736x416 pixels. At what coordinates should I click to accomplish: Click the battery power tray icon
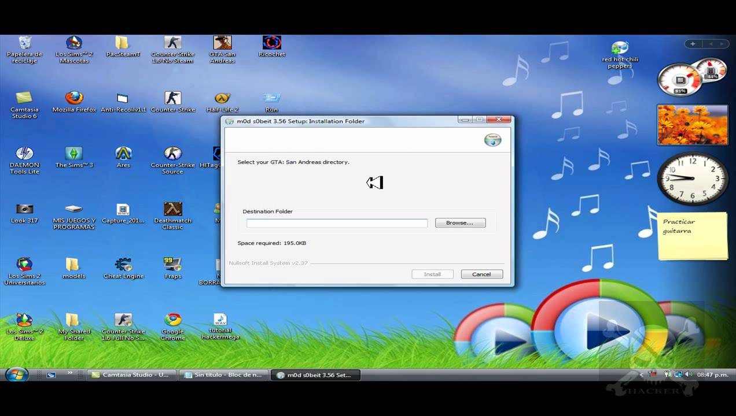coord(668,374)
